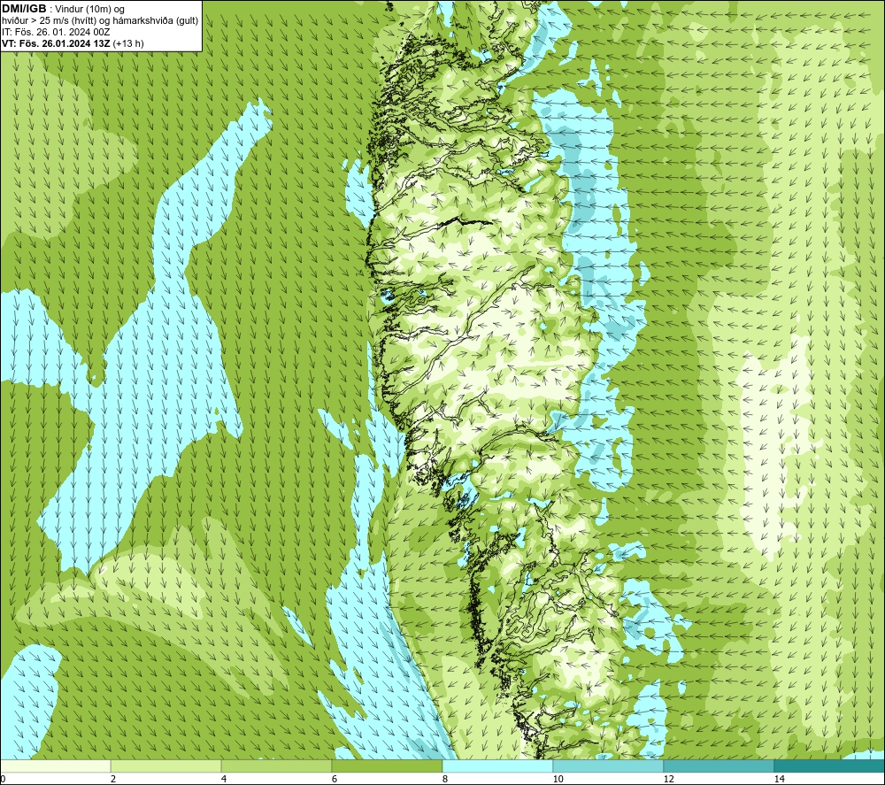Click the above-14 m/s dark teal swatch
This screenshot has height=785, width=885.
coord(829,766)
